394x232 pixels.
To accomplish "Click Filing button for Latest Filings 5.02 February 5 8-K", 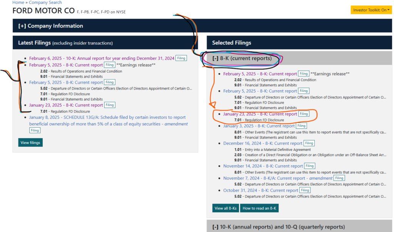I will pyautogui.click(x=110, y=82).
